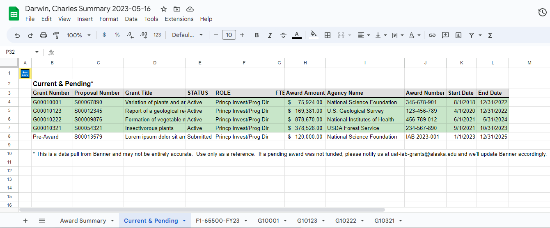The image size is (550, 228).
Task: Toggle bold formatting
Action: [x=257, y=35]
